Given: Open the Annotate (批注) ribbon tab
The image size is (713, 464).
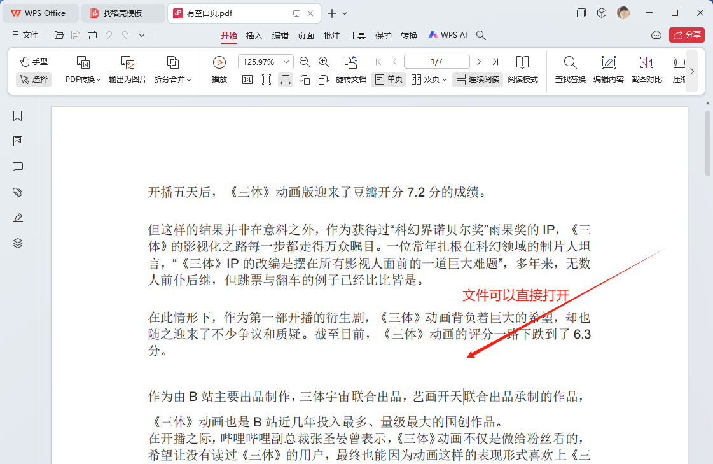Looking at the screenshot, I should 332,36.
